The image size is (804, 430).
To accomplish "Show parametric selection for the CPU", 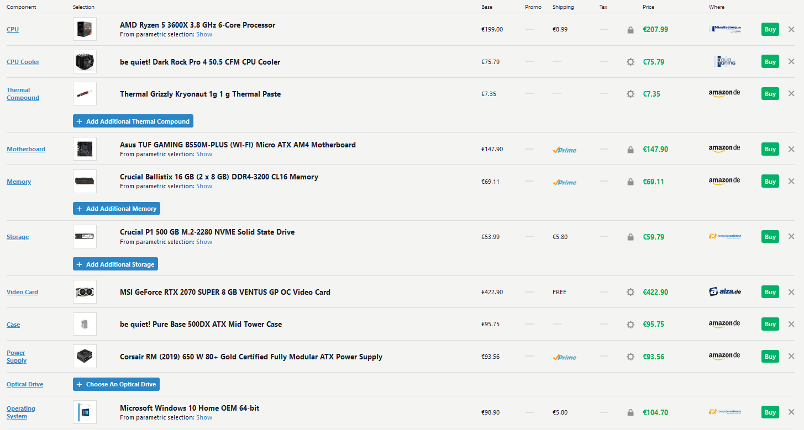I will 204,34.
